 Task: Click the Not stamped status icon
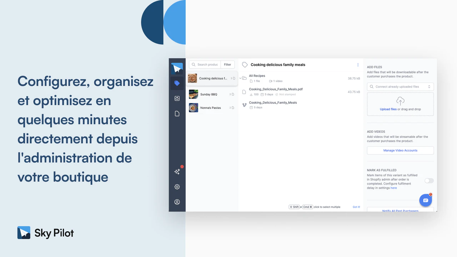point(277,95)
